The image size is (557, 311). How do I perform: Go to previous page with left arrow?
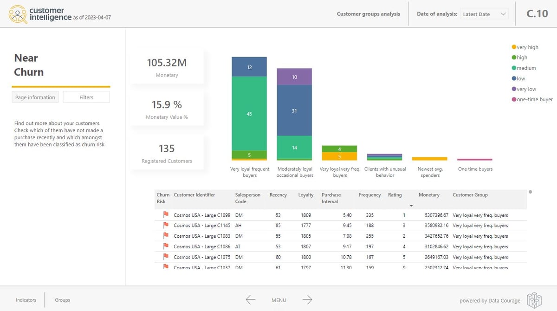(x=251, y=300)
